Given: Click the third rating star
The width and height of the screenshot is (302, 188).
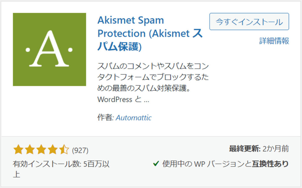Looking at the screenshot, I should [x=41, y=150].
